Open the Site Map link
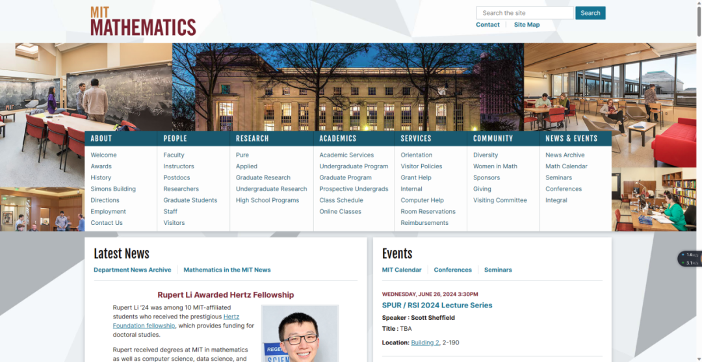702x362 pixels. coord(526,25)
